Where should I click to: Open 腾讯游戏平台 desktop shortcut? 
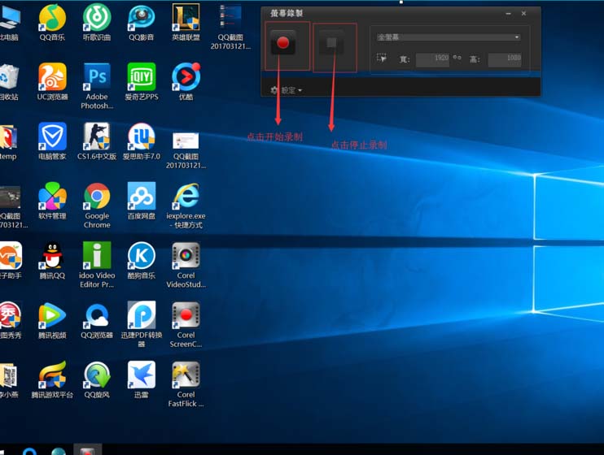[x=52, y=380]
